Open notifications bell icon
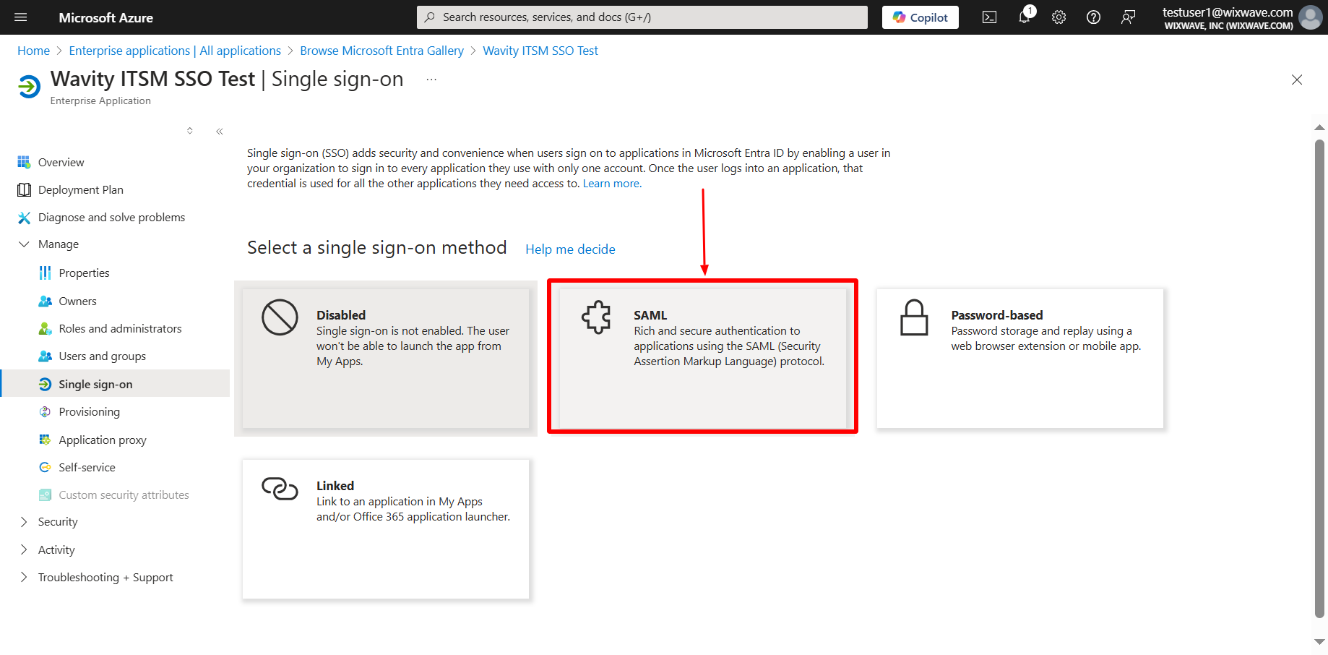This screenshot has width=1328, height=655. (1025, 17)
